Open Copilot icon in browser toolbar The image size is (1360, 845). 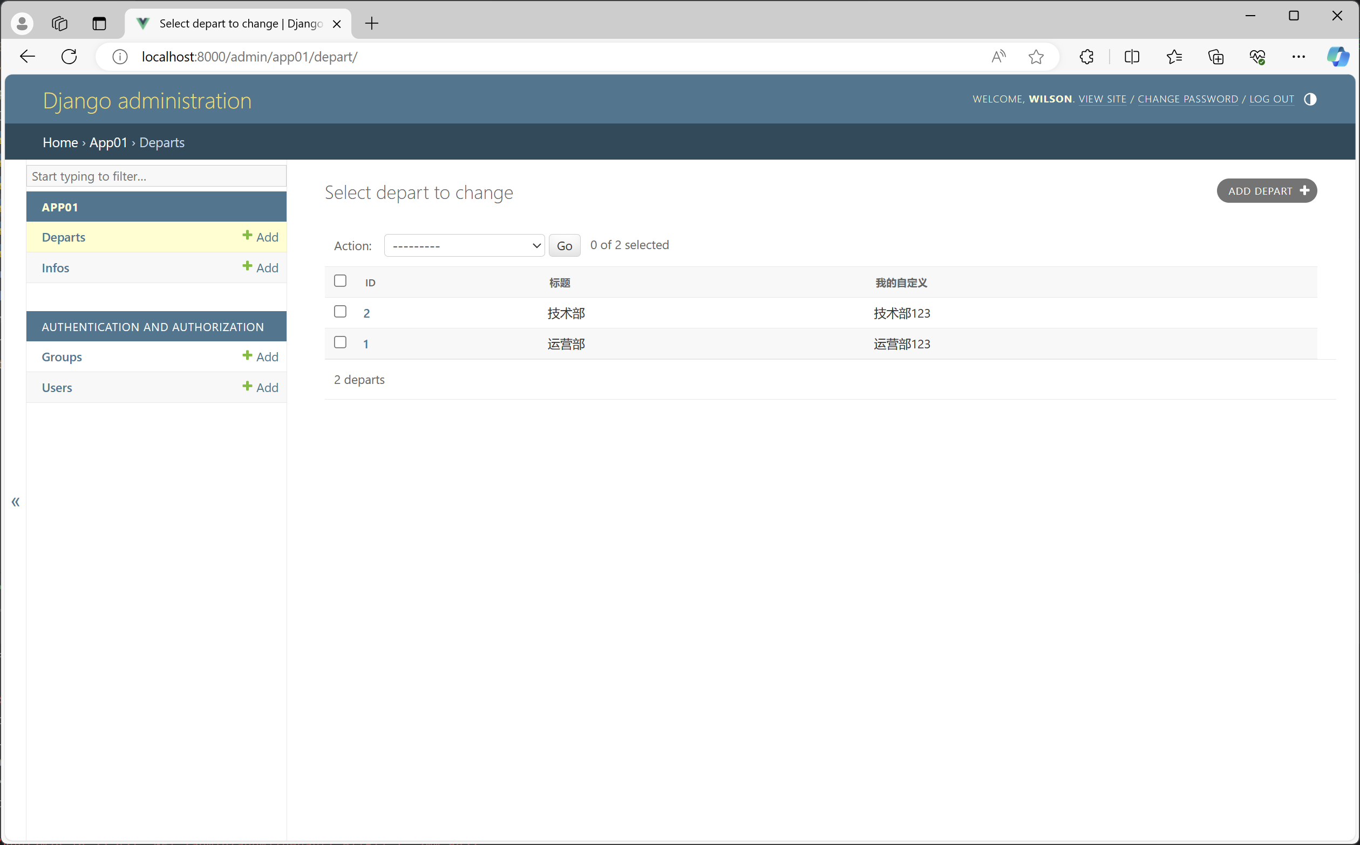[1338, 57]
